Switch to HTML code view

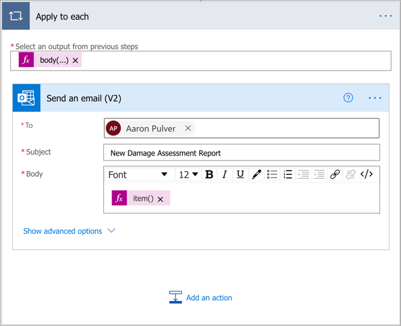[366, 174]
